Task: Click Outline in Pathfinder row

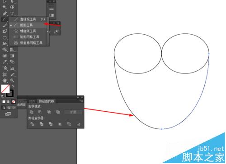Action: (x=69, y=124)
